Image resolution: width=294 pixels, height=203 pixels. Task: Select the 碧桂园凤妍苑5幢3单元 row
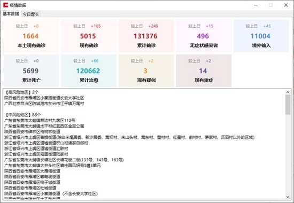point(53,166)
